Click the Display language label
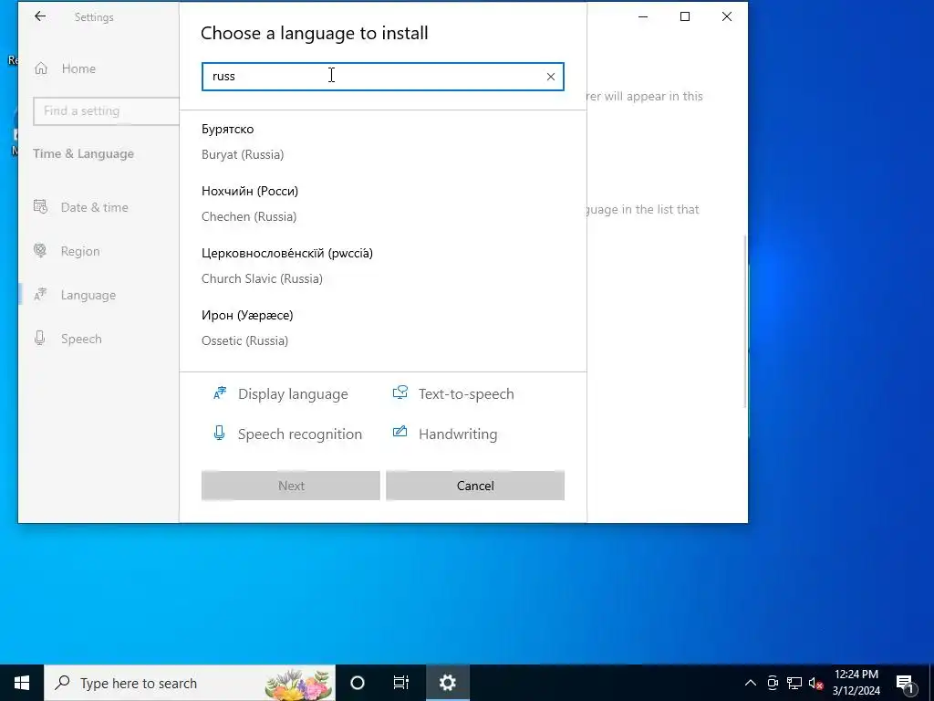This screenshot has width=934, height=701. click(293, 394)
